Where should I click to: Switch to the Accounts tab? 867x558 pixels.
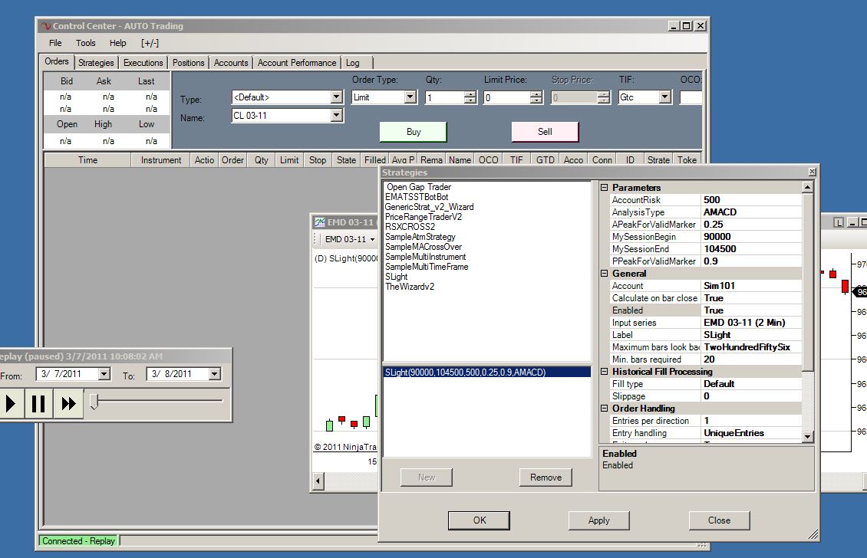[231, 62]
